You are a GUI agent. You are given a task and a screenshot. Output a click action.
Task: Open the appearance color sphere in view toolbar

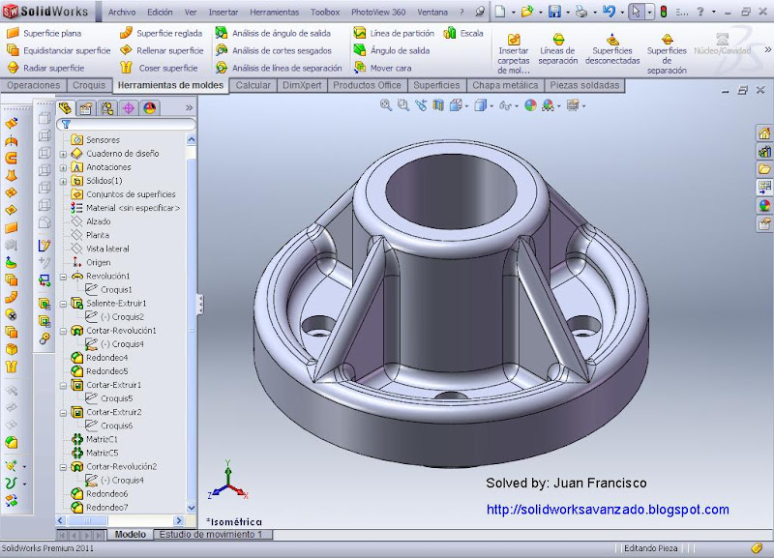click(x=531, y=105)
